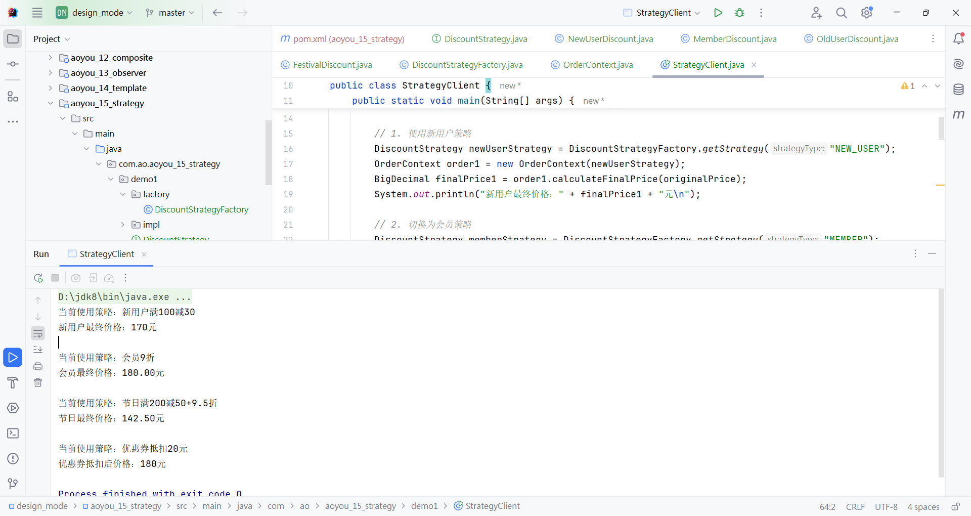Toggle the Project tool window folder icon

pyautogui.click(x=13, y=39)
